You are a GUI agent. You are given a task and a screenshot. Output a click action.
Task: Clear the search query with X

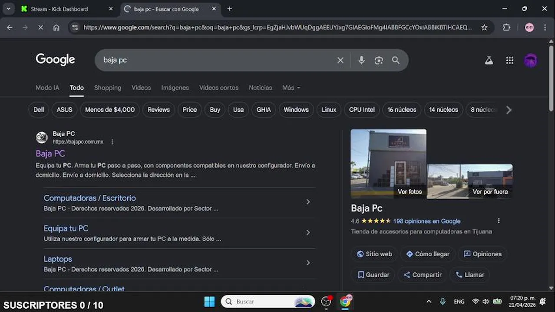coord(340,60)
